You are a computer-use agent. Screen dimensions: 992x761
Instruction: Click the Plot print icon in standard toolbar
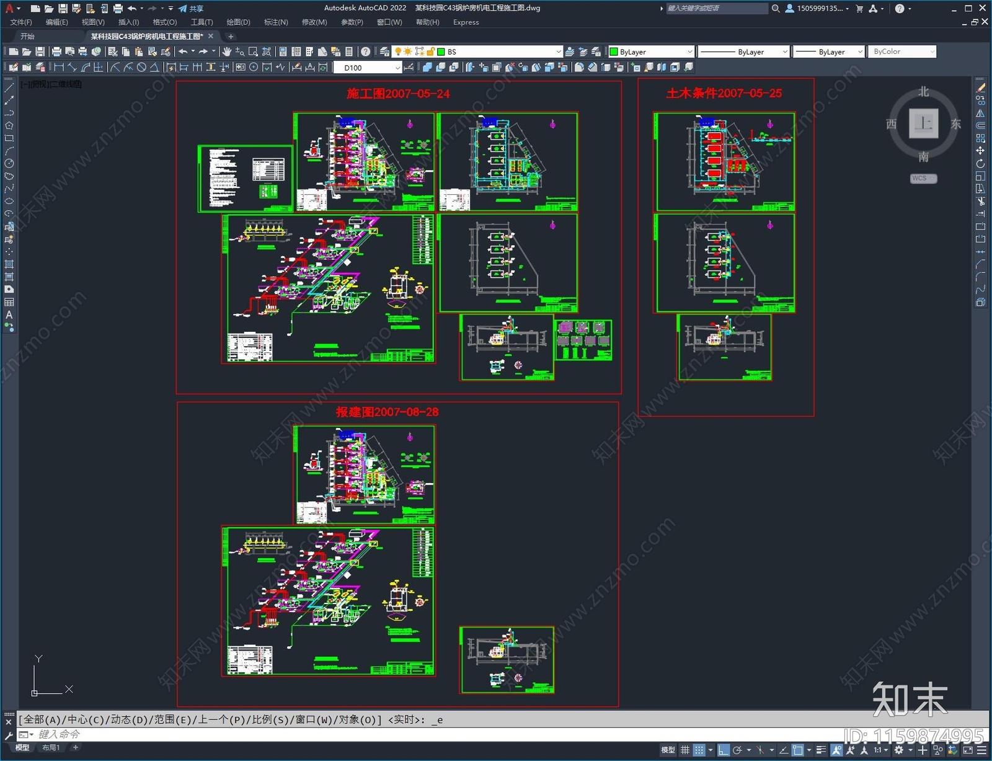(56, 51)
